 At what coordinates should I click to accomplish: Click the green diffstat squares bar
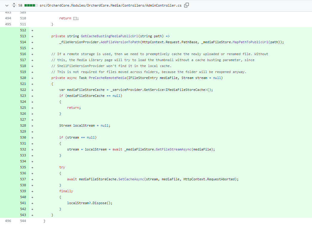[31, 5]
